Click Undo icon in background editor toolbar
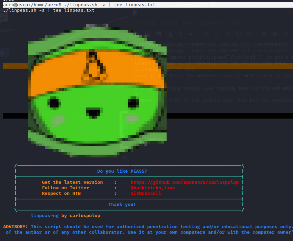This screenshot has height=241, width=293. [x=206, y=34]
